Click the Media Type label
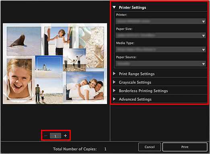 tap(125, 43)
